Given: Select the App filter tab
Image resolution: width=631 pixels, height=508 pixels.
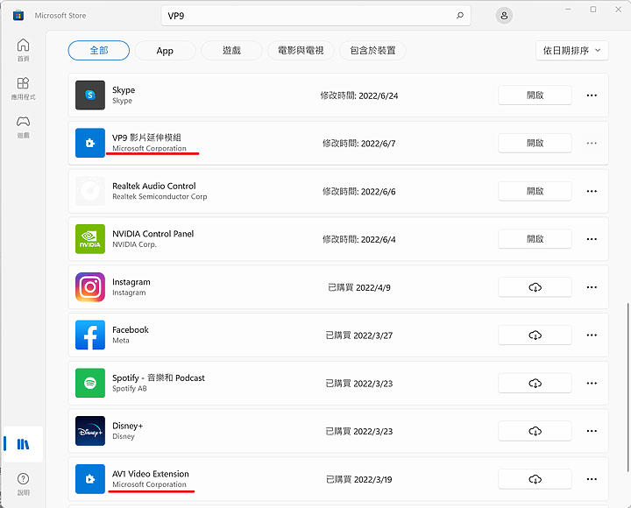Looking at the screenshot, I should pyautogui.click(x=165, y=51).
